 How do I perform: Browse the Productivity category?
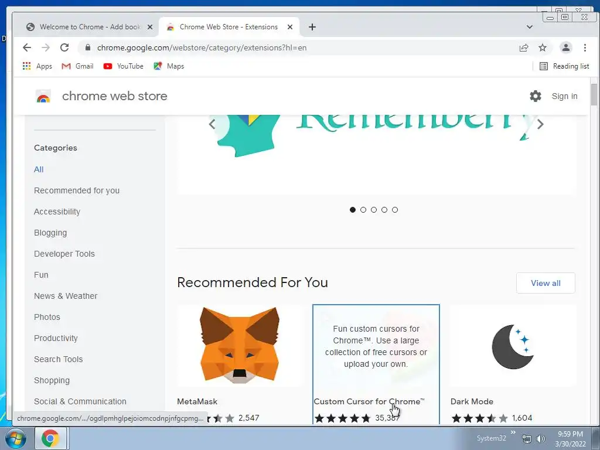(56, 338)
